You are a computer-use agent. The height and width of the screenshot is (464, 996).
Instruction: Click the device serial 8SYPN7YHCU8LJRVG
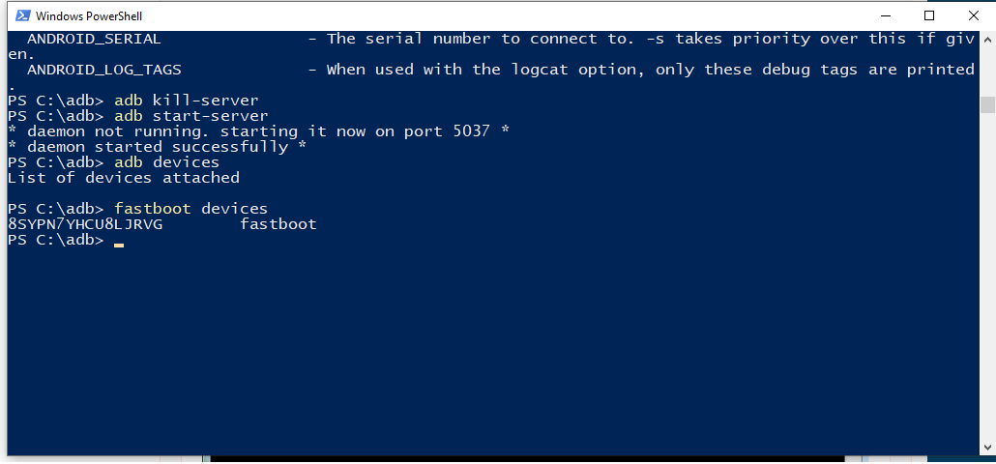pyautogui.click(x=84, y=224)
